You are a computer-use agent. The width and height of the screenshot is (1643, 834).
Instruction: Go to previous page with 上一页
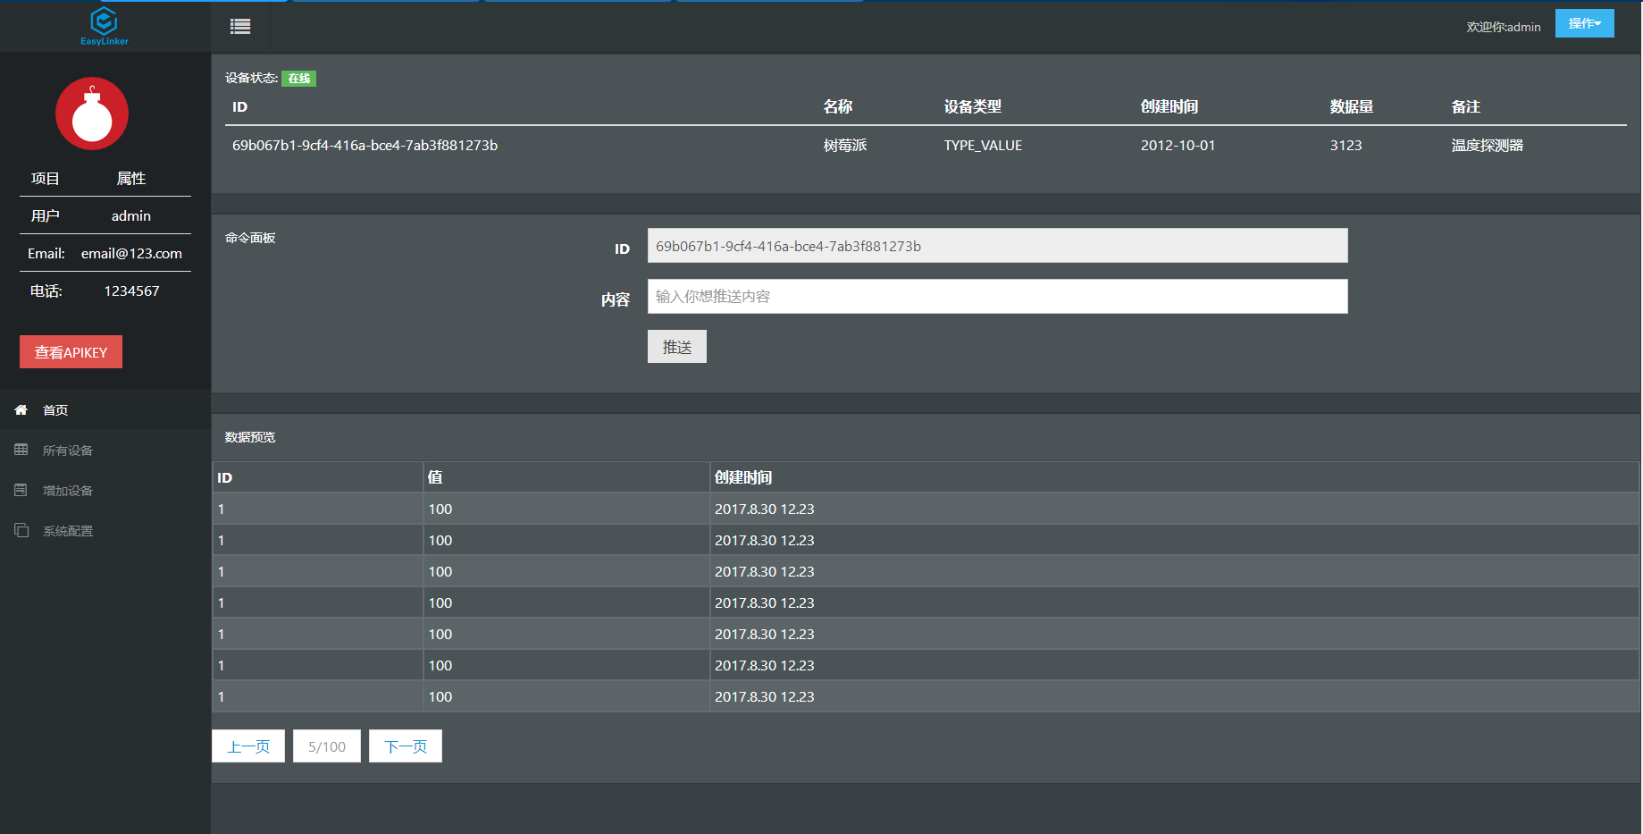(x=248, y=746)
